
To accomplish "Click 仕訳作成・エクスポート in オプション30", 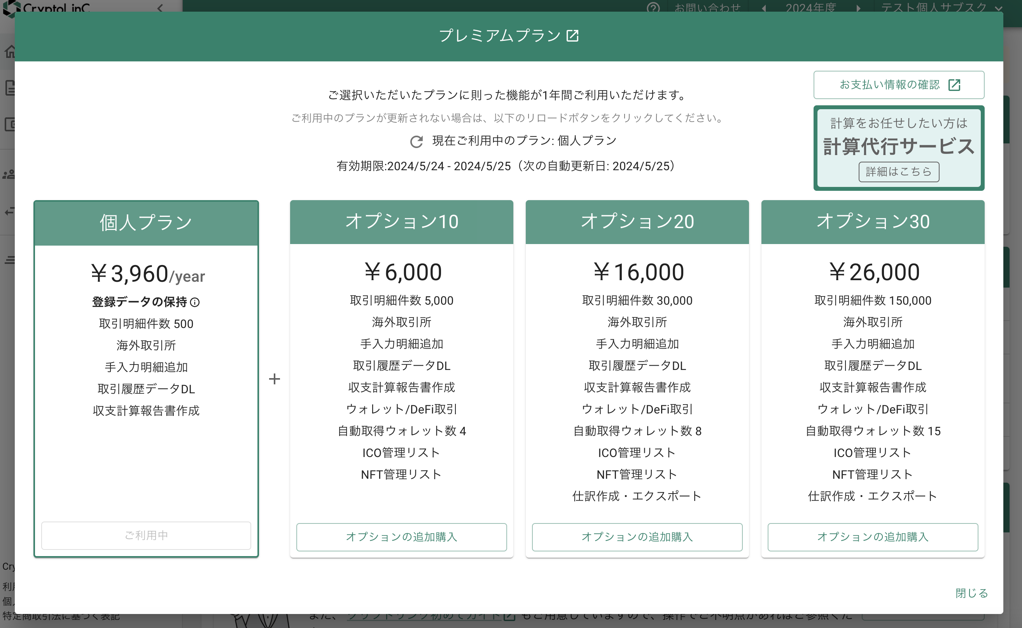I will (x=872, y=496).
